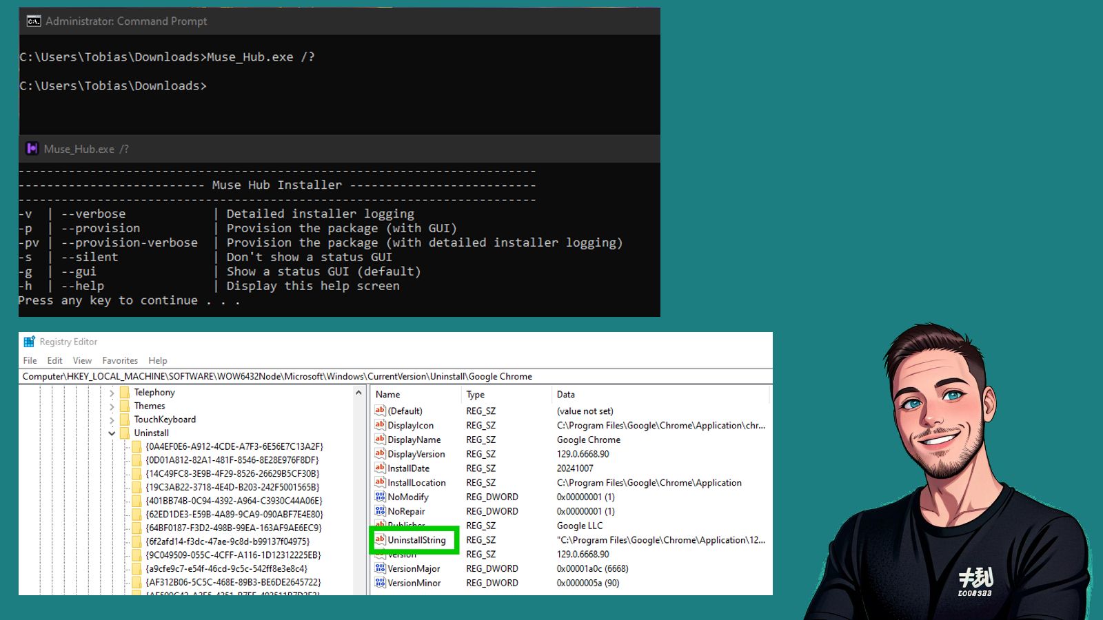Click the InstallLocation path 'C:\Program Files\Google\Chrome\Application'
1103x620 pixels.
(649, 482)
